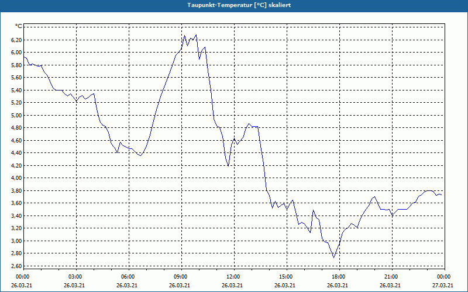Select the 4,80 y-axis label
This screenshot has height=292, width=468.
tap(17, 128)
